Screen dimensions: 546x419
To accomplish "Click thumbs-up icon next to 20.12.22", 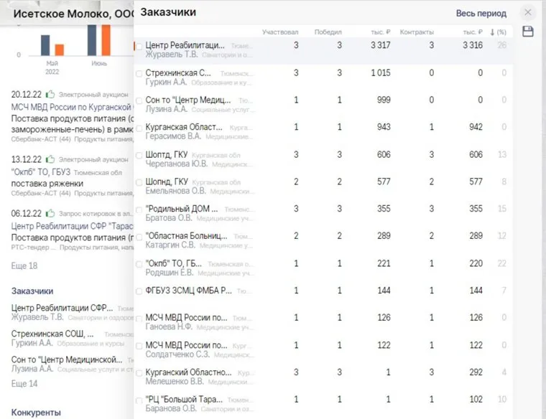I will [50, 94].
